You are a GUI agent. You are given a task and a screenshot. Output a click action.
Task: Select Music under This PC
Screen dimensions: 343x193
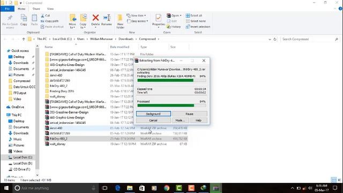[17, 139]
